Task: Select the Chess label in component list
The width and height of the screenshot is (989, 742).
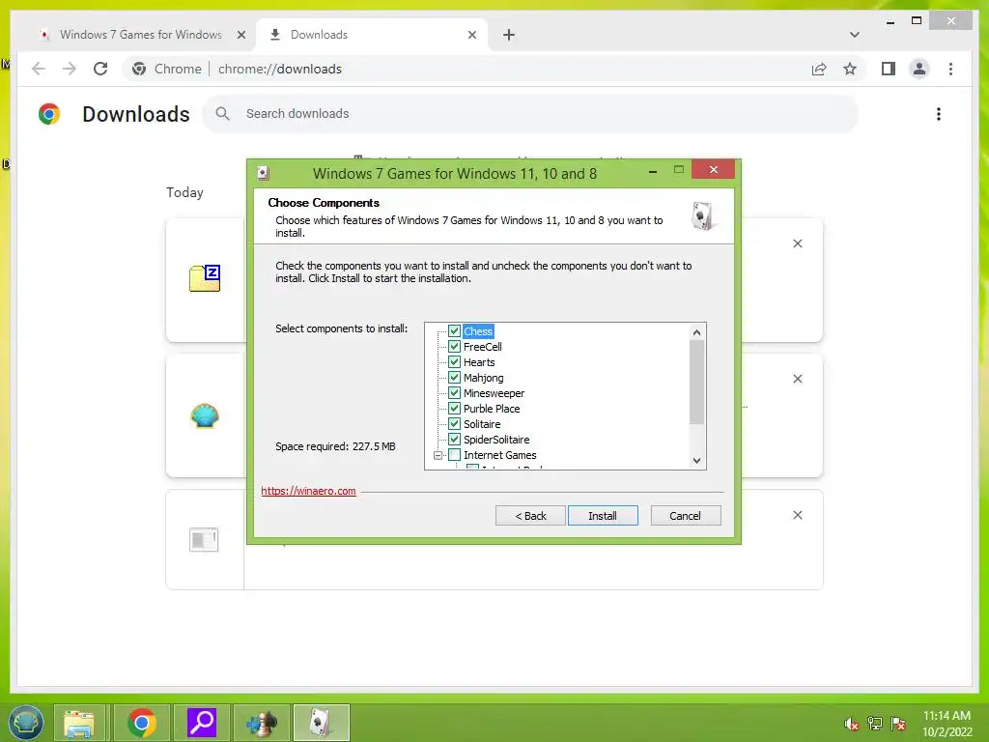Action: point(478,331)
